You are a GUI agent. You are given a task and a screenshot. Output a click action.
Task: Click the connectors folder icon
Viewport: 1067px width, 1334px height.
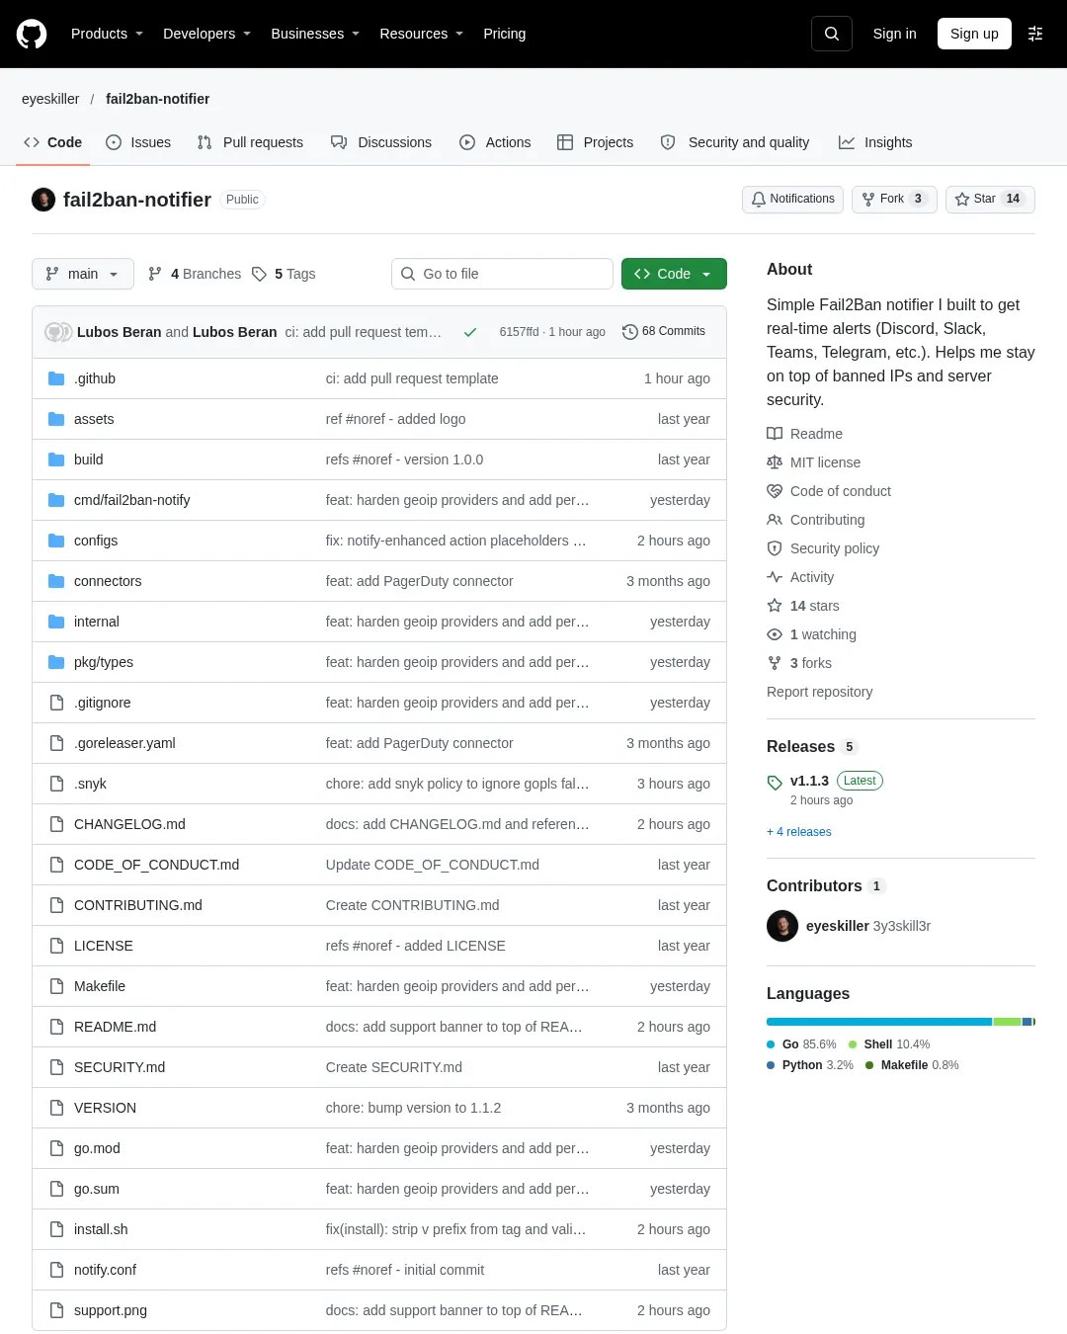pos(56,581)
